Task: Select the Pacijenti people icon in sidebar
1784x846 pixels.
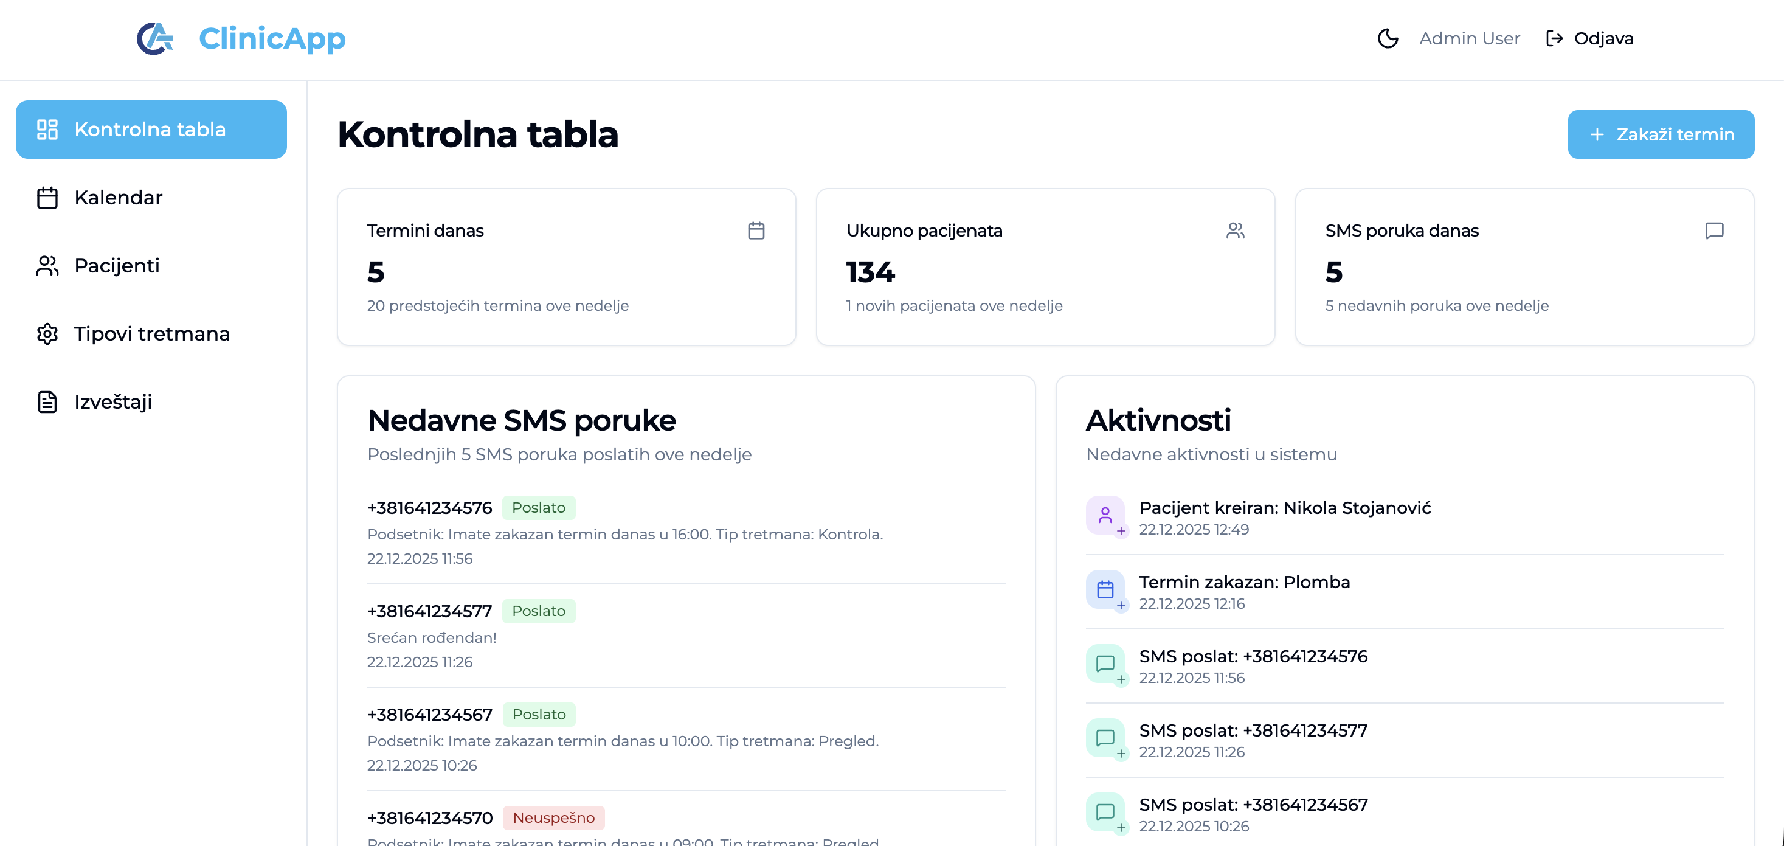Action: pos(46,265)
